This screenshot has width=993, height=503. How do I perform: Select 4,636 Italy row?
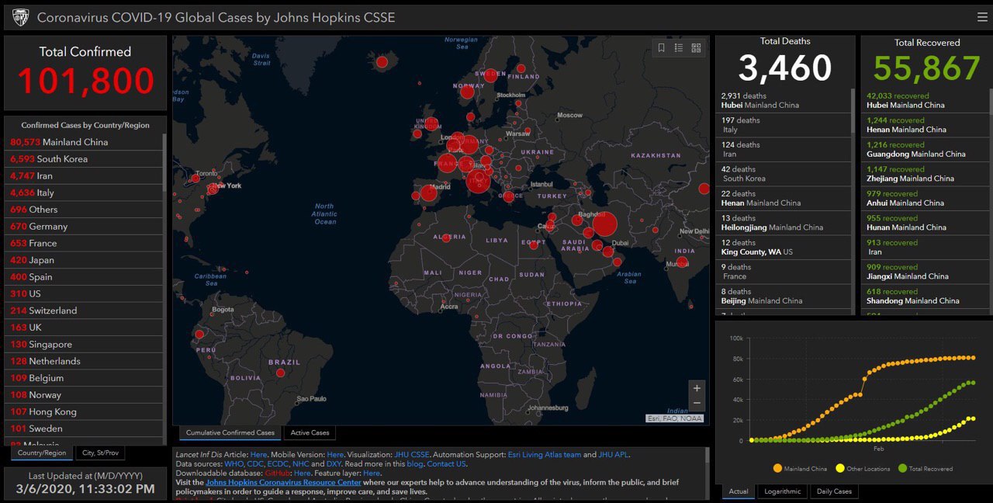coord(84,193)
